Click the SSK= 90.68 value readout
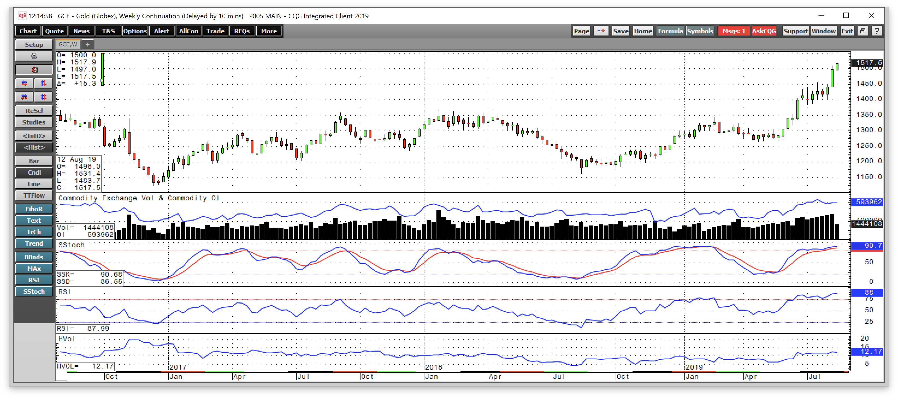 (90, 274)
